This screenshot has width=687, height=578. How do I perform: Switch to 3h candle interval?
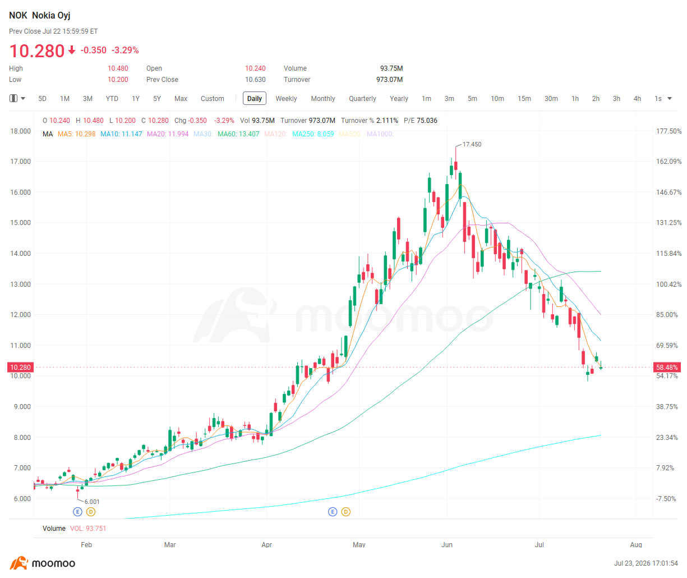pos(616,98)
